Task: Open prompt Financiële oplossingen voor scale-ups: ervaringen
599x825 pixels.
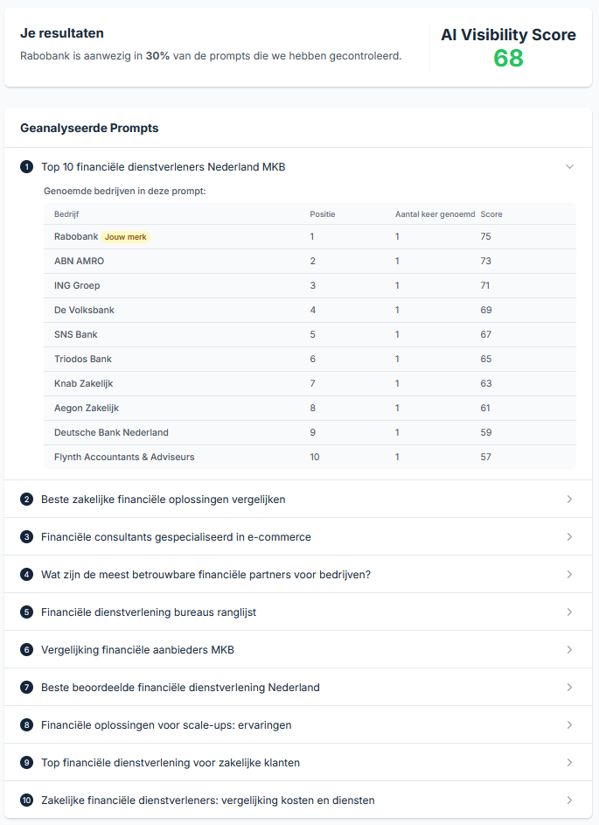Action: click(x=166, y=725)
